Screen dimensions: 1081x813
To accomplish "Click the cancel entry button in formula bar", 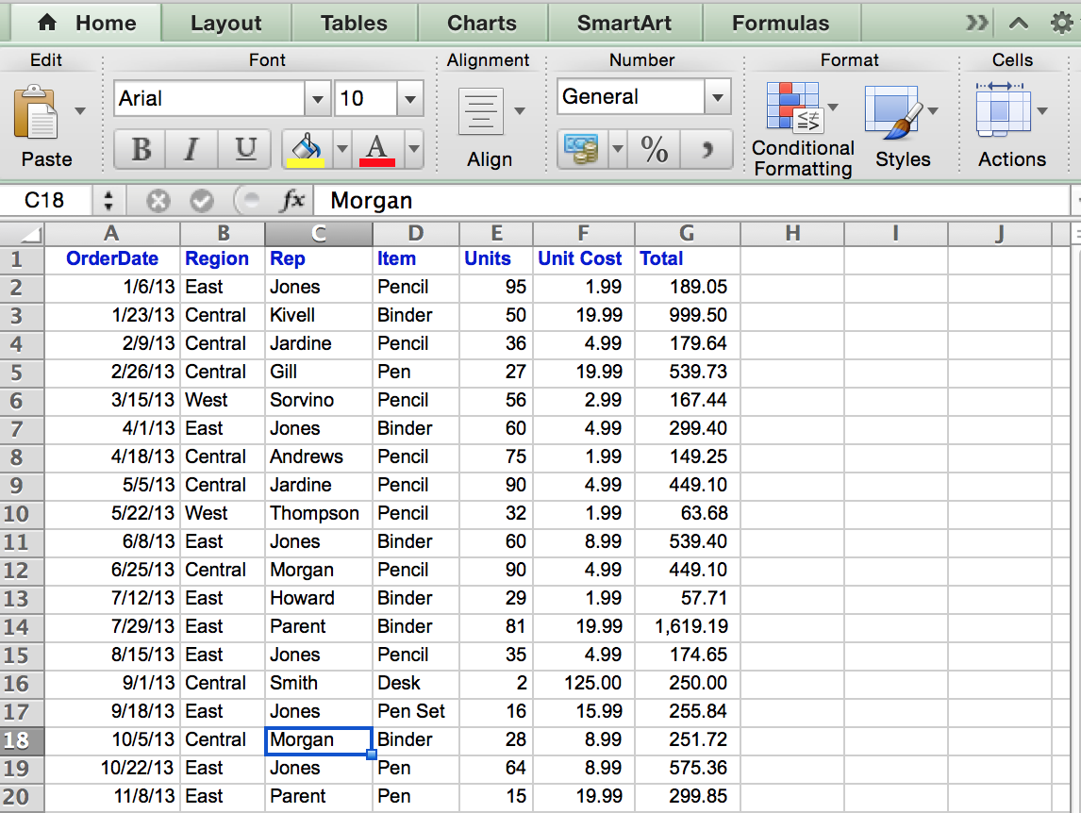I will [158, 200].
